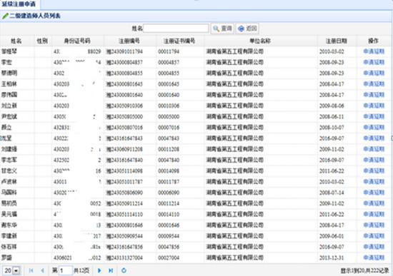Click 申请延期 for certificate 00047843
This screenshot has height=276, width=393.
(374, 138)
